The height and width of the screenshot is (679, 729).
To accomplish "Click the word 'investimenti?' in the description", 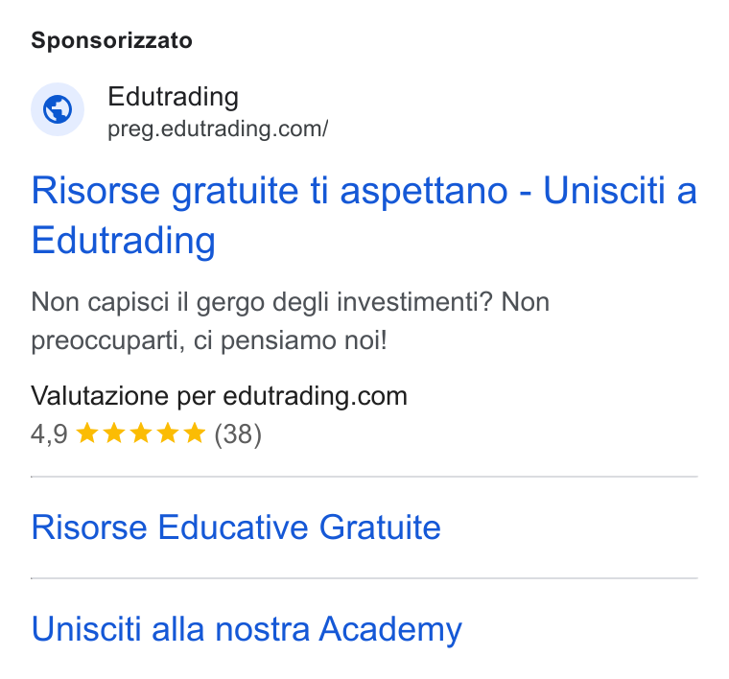I will (x=414, y=302).
